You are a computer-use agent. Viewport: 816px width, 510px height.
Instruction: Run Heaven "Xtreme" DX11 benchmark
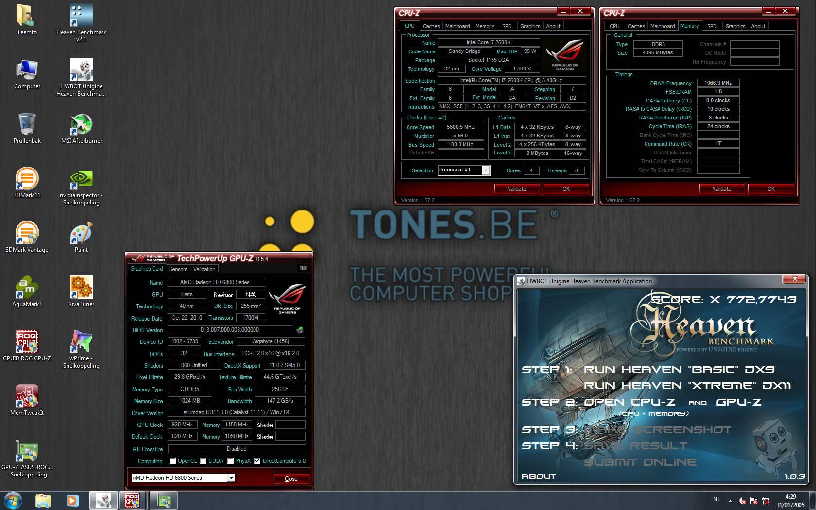[x=687, y=386]
